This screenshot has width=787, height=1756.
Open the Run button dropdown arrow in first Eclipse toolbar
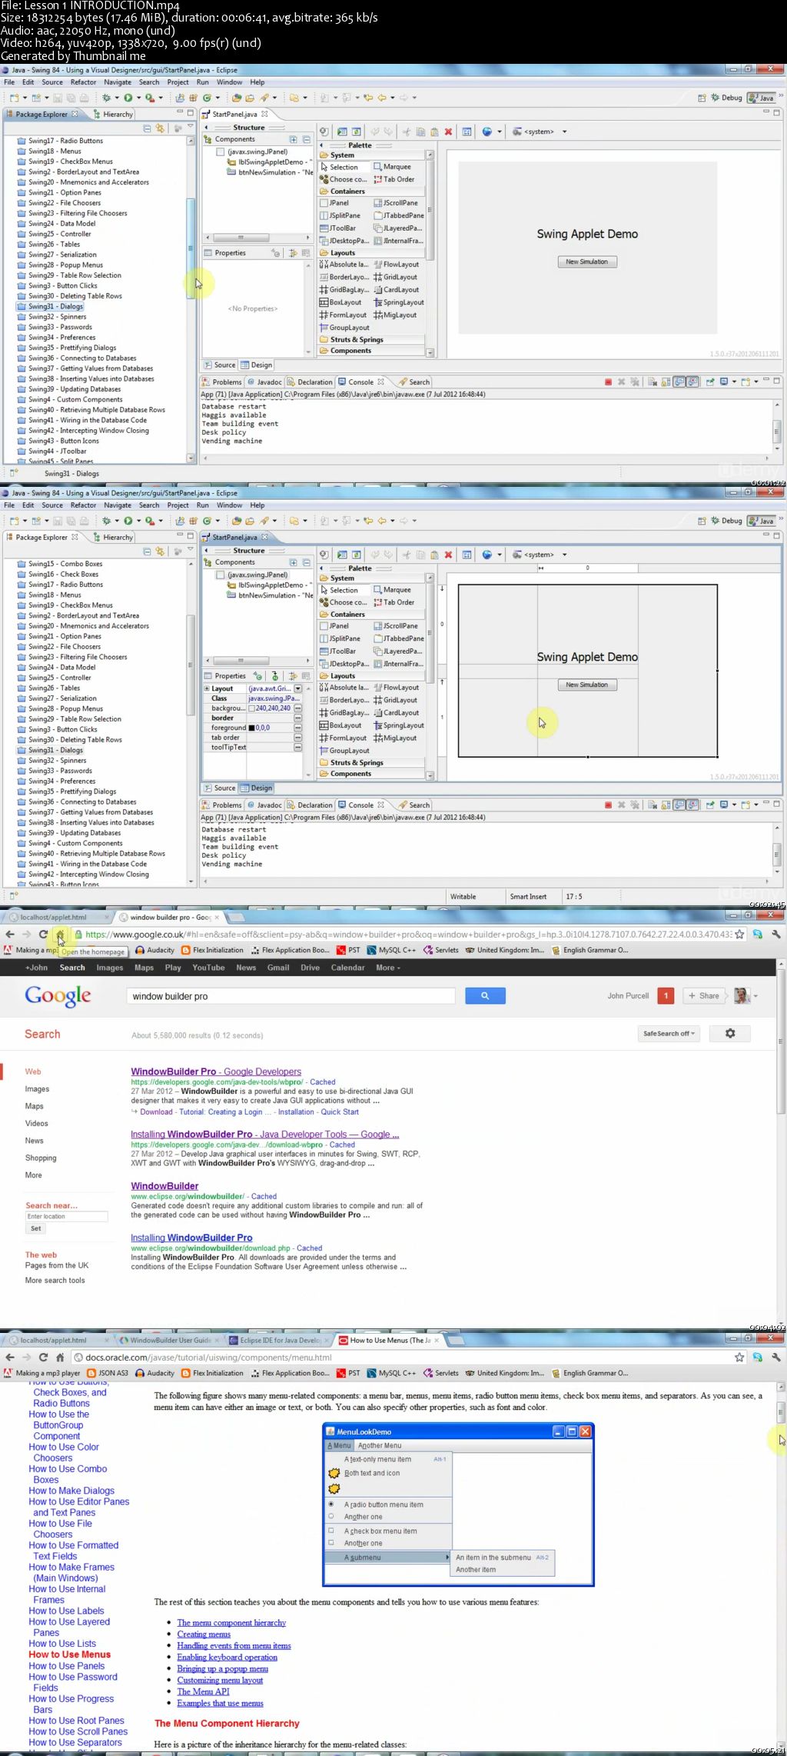(x=138, y=98)
